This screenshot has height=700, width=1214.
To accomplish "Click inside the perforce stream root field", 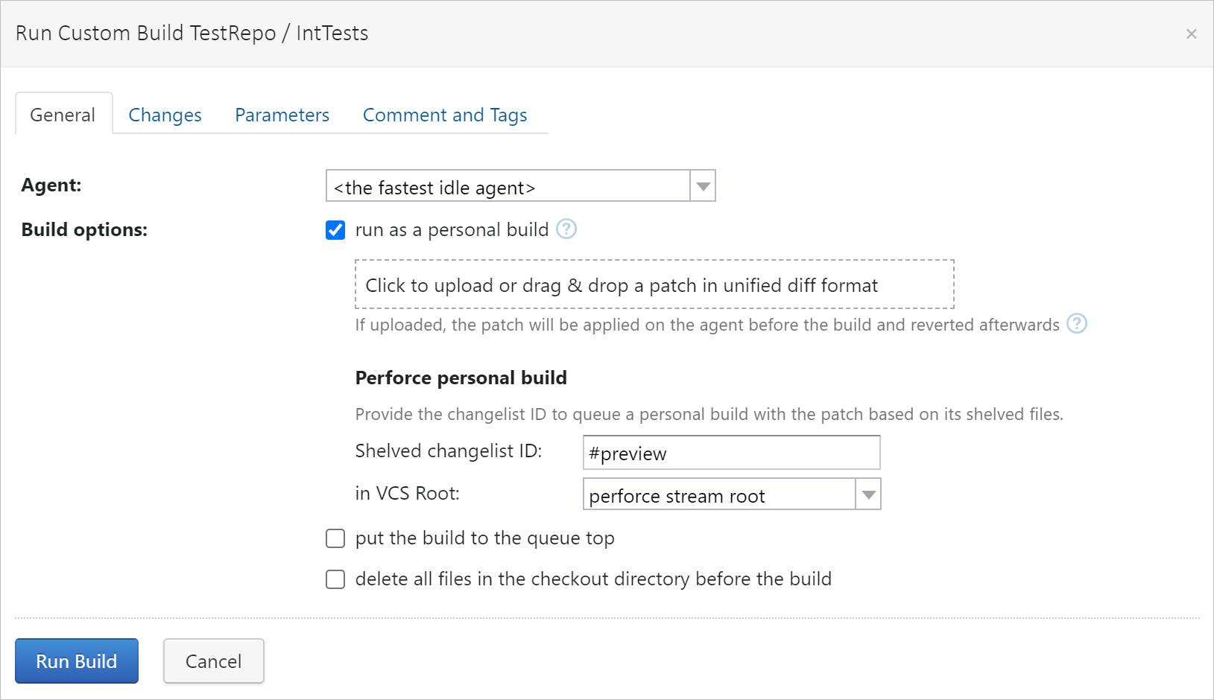I will click(x=715, y=494).
